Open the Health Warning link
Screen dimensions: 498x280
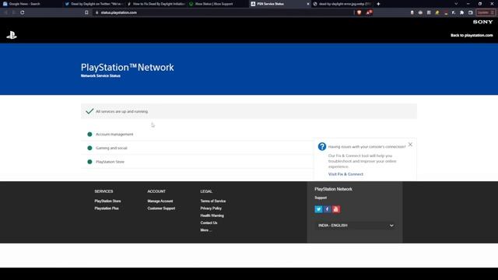(212, 215)
